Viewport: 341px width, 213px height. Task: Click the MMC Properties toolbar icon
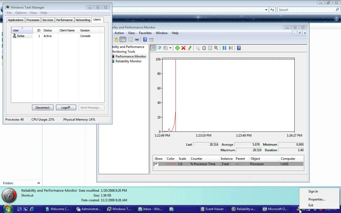click(131, 40)
